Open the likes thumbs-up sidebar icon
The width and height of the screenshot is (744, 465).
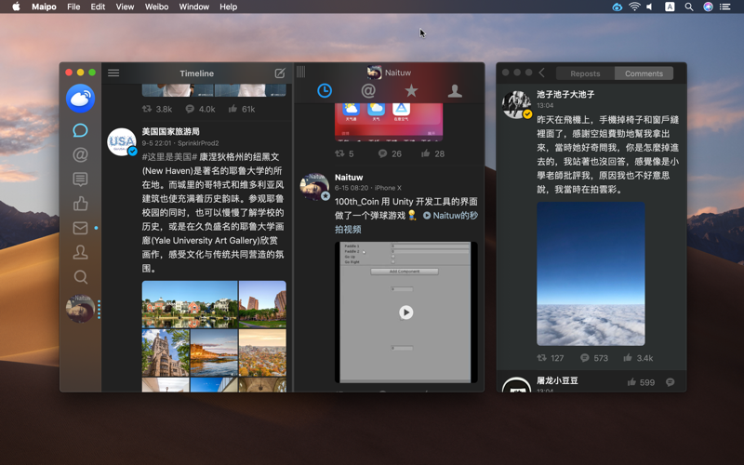click(x=80, y=204)
